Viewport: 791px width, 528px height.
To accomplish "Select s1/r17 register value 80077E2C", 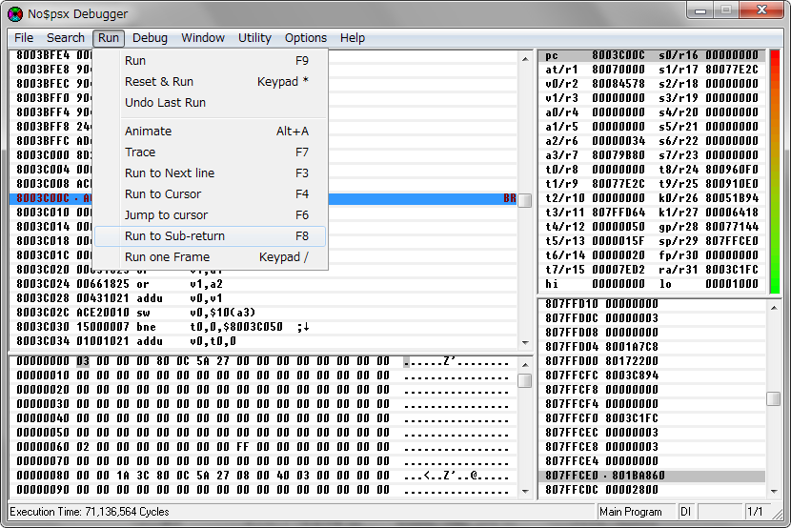I will (x=732, y=70).
